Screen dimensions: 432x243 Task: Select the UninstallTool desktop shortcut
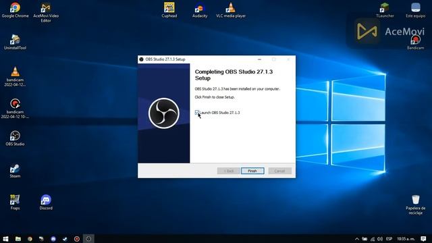click(x=15, y=43)
